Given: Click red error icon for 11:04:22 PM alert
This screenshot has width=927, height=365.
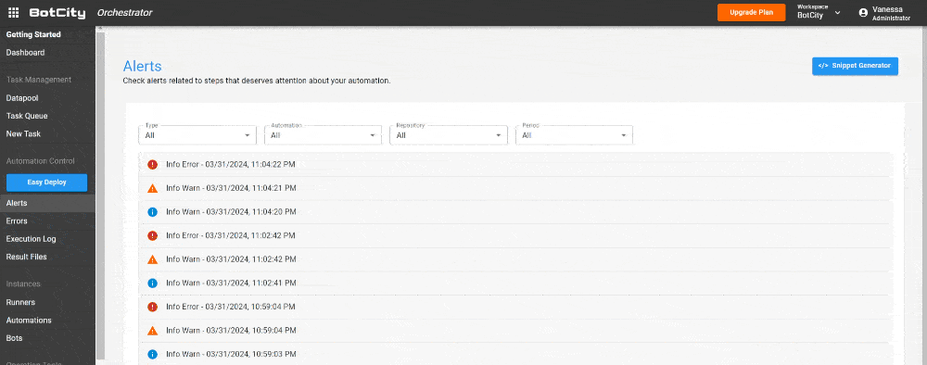Looking at the screenshot, I should coord(152,164).
